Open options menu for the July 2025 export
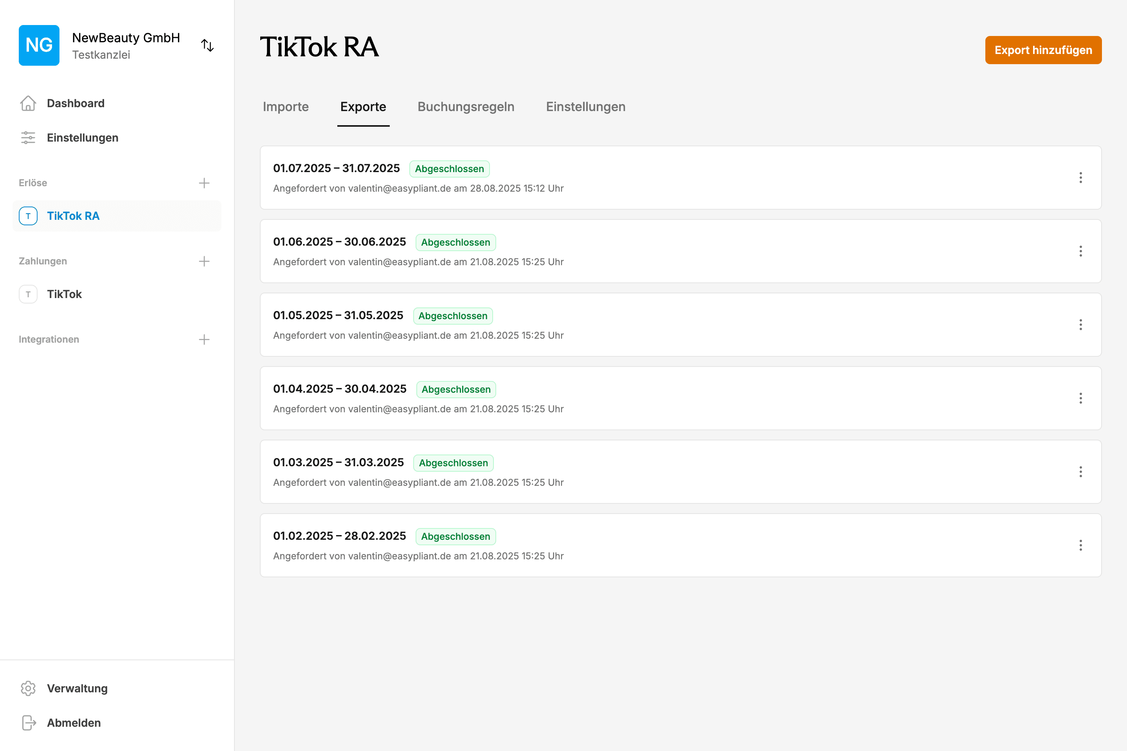 click(1081, 178)
